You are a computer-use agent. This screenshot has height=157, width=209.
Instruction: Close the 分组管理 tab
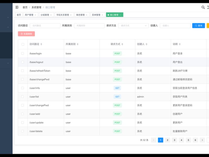coord(51,15)
